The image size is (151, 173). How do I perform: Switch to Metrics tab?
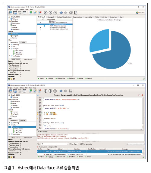click(97, 17)
